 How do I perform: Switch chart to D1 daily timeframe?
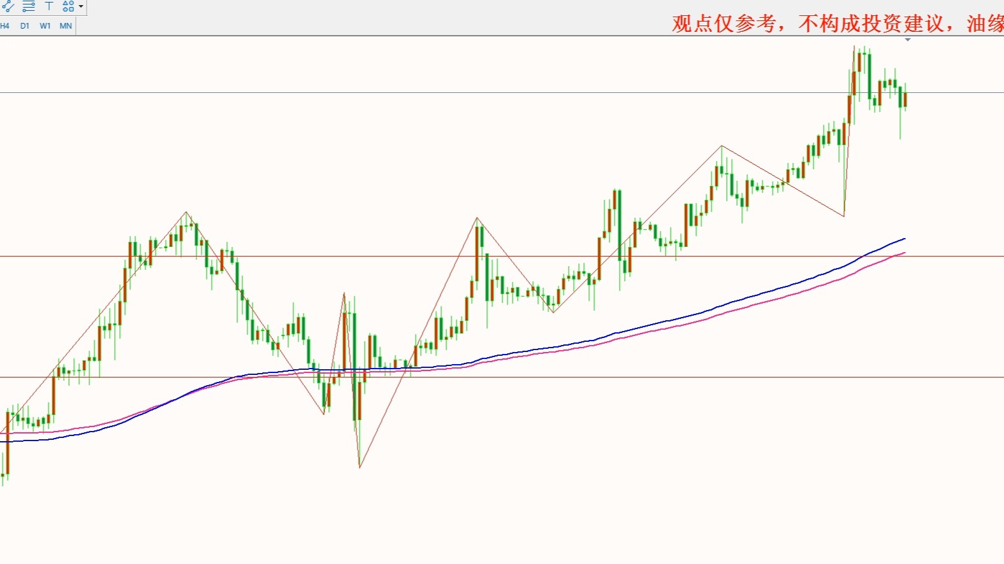[25, 26]
